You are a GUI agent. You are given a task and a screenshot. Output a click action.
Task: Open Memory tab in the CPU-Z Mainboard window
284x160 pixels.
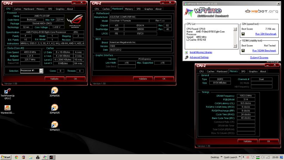(129, 9)
